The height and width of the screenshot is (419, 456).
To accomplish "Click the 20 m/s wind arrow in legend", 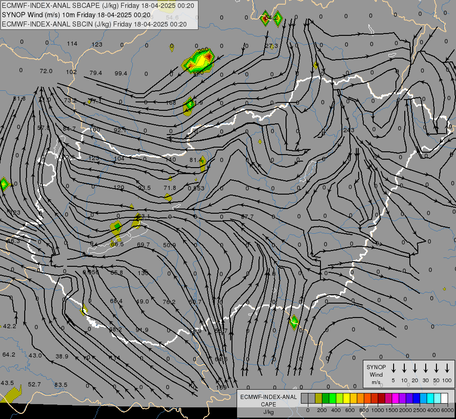I will (x=415, y=368).
